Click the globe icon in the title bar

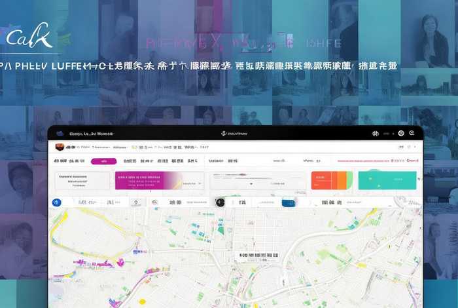pos(376,134)
